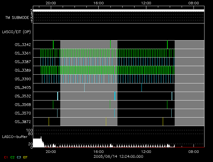Click the leftmost cyan marker in OS_3570 row
This screenshot has width=213, height=162.
pos(57,113)
